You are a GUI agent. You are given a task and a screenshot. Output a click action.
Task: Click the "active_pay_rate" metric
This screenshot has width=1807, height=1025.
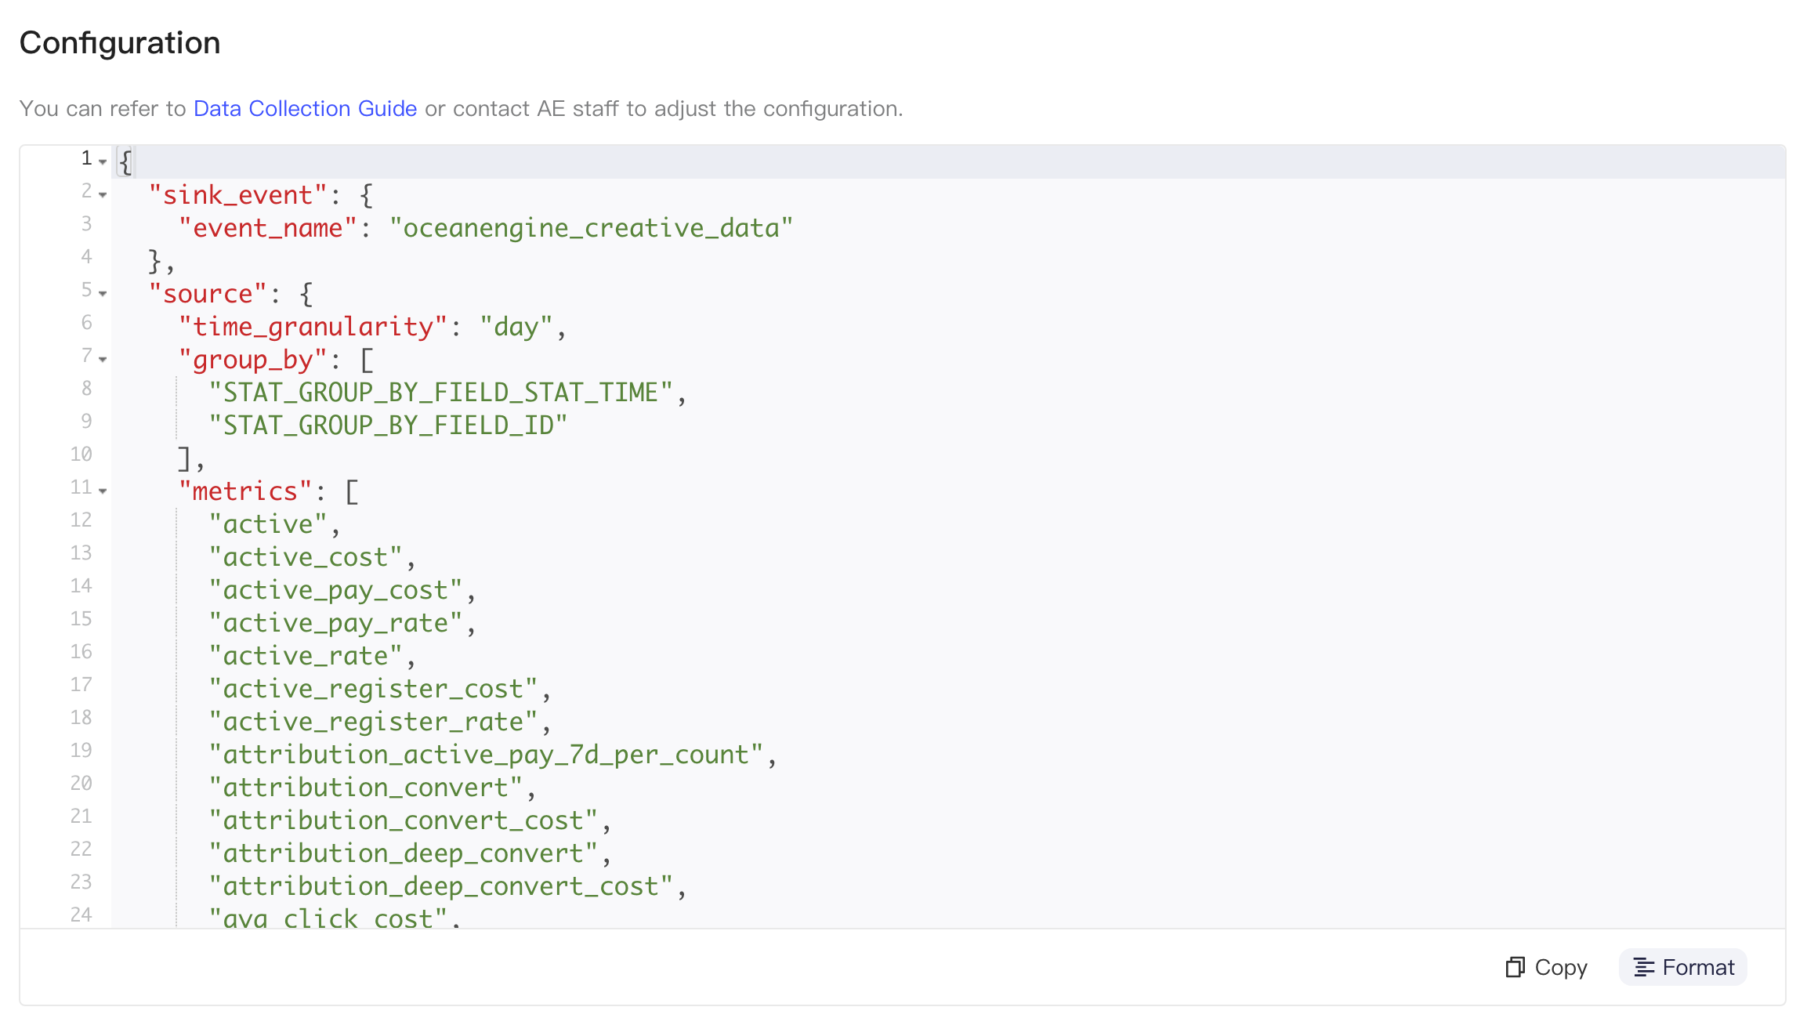[x=336, y=623]
